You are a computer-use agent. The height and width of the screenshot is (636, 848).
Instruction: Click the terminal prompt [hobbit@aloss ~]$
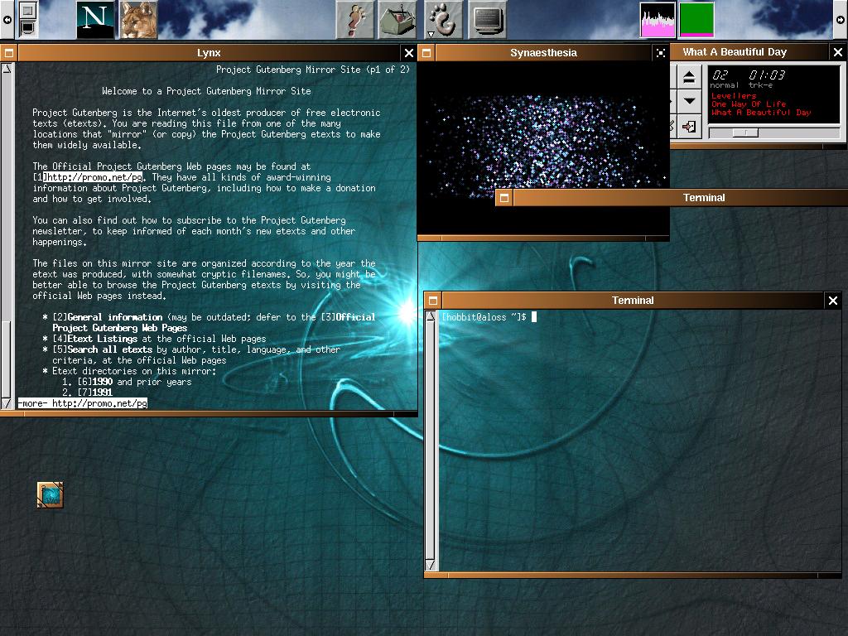pyautogui.click(x=484, y=317)
